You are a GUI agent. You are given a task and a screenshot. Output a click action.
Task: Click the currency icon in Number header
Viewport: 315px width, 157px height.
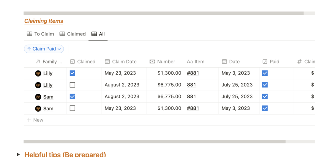click(152, 62)
